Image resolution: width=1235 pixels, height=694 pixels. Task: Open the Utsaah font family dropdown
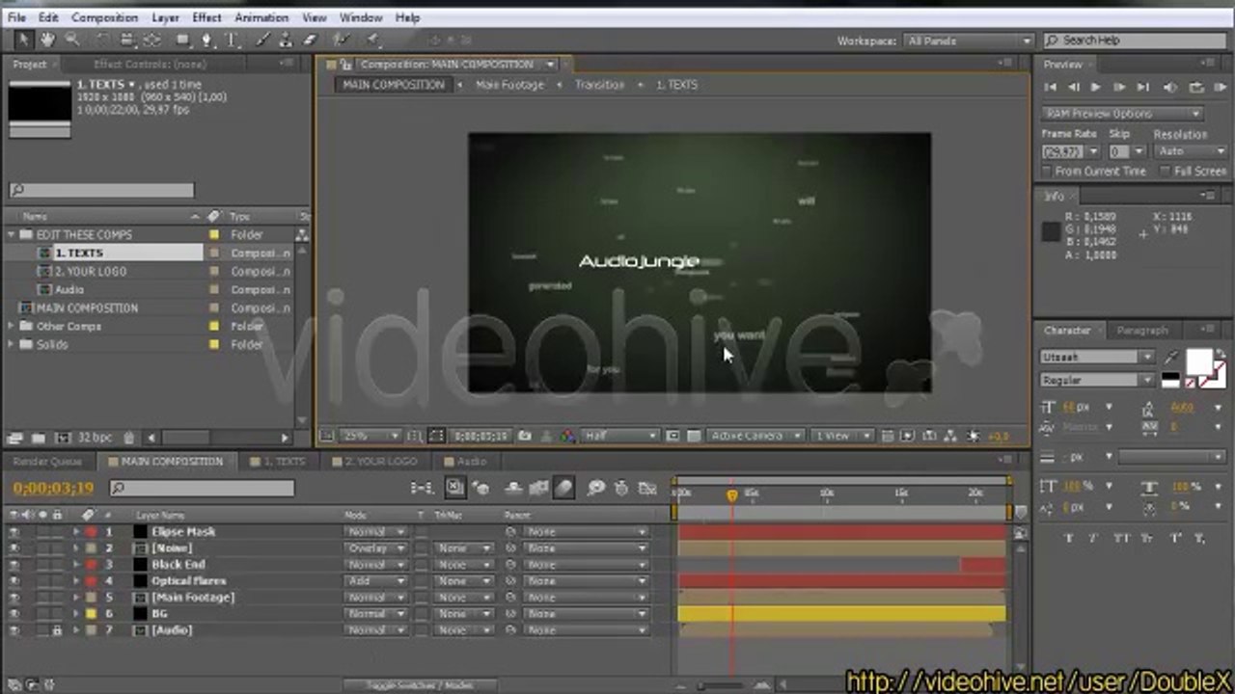pyautogui.click(x=1097, y=358)
